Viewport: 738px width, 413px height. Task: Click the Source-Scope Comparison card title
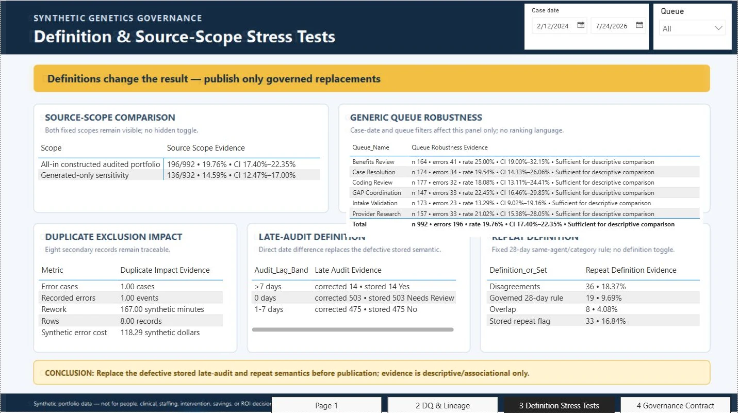click(x=110, y=118)
